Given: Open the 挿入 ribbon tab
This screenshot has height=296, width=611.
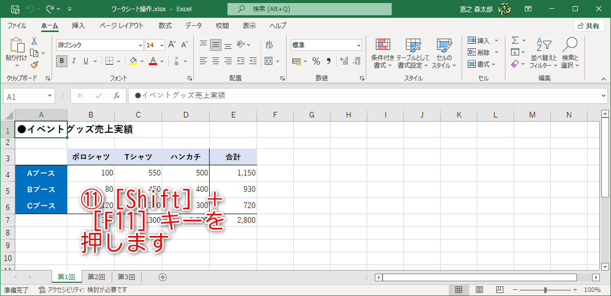Looking at the screenshot, I should pos(79,25).
